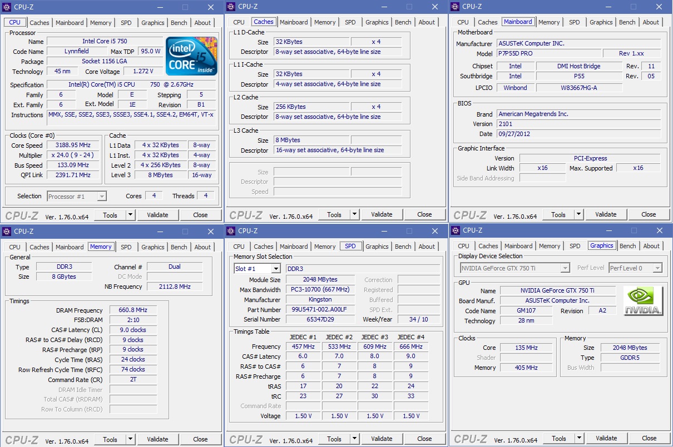Open Tools dropdown arrow in the Memory tab window
673x447 pixels.
click(131, 439)
